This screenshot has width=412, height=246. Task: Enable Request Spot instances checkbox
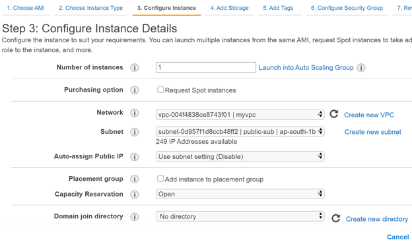[x=160, y=90]
